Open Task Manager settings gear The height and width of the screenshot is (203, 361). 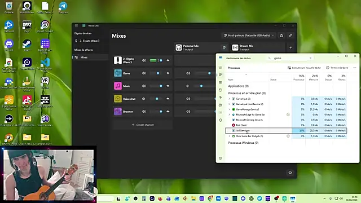pyautogui.click(x=221, y=158)
